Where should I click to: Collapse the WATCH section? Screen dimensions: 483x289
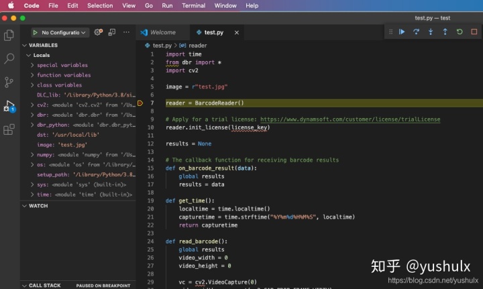(x=24, y=206)
